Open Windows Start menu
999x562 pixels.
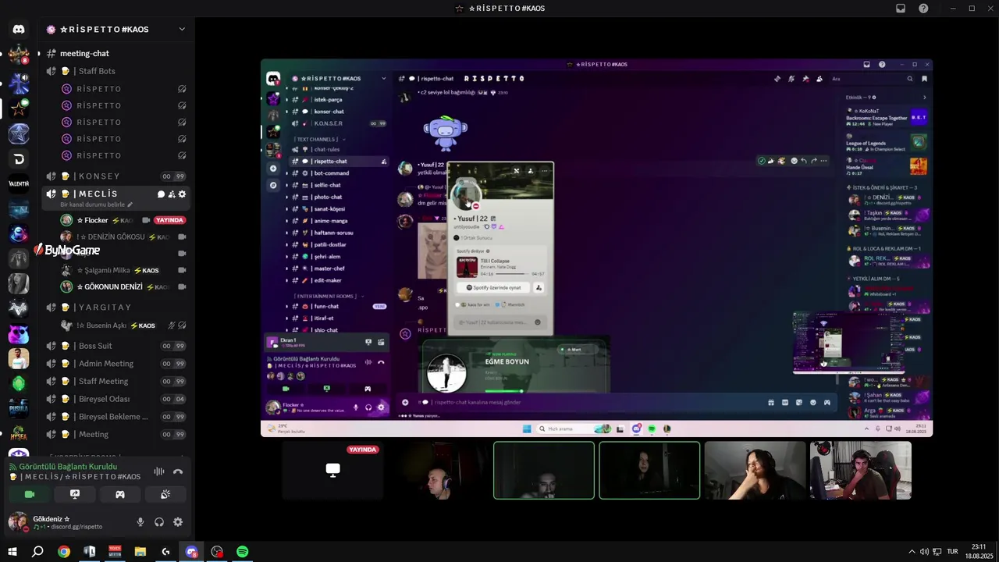click(x=12, y=552)
